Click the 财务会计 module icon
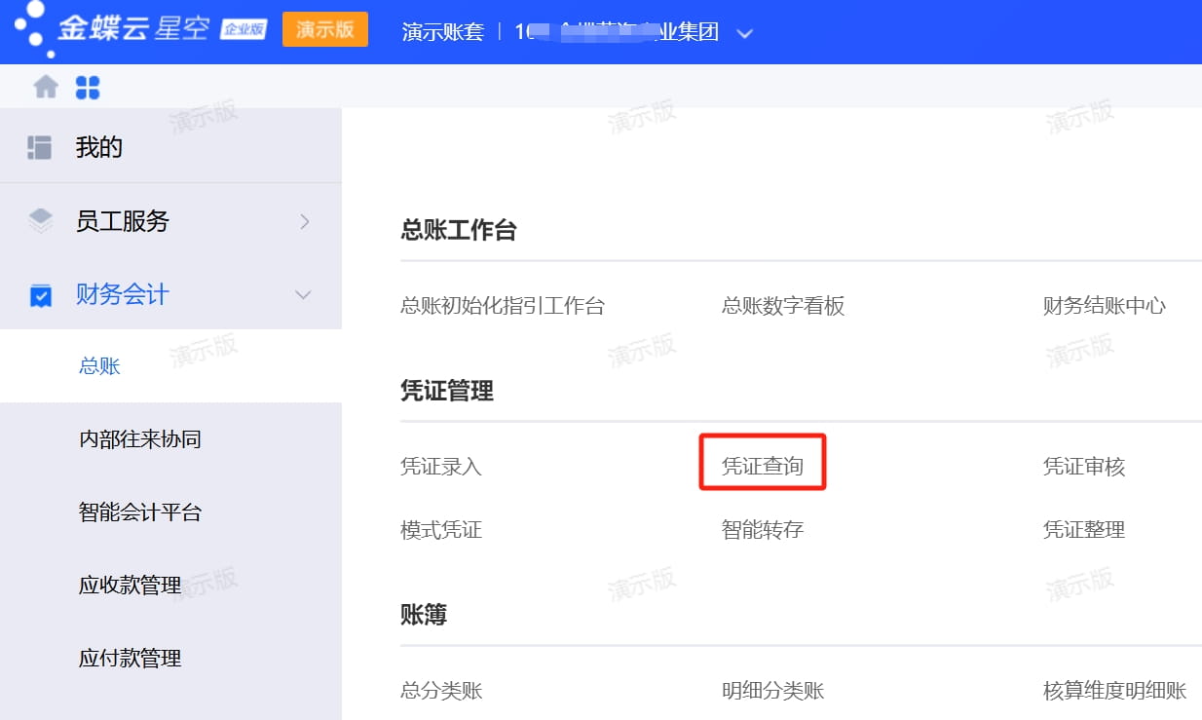This screenshot has width=1202, height=720. (x=40, y=294)
